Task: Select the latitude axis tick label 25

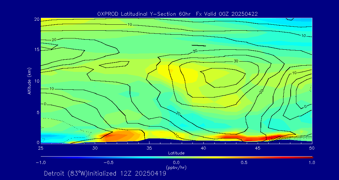Action: click(40, 148)
